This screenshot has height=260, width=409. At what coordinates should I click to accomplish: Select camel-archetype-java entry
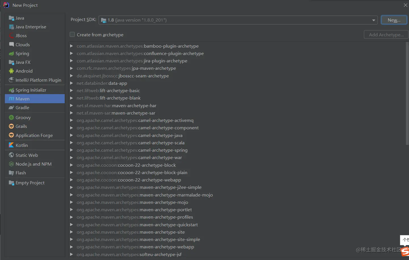click(x=129, y=135)
